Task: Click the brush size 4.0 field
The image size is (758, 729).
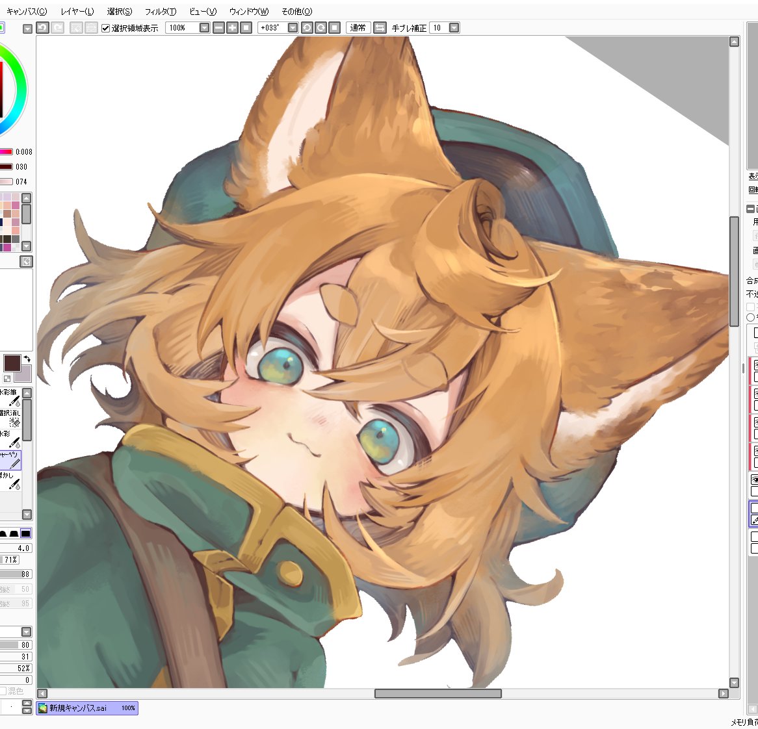Action: point(16,548)
